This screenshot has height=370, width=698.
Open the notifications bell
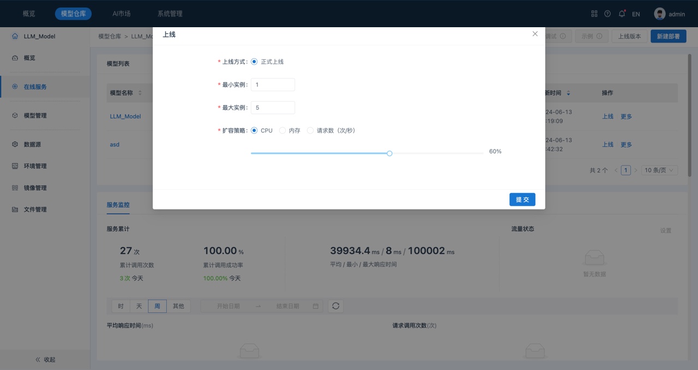[x=622, y=14]
